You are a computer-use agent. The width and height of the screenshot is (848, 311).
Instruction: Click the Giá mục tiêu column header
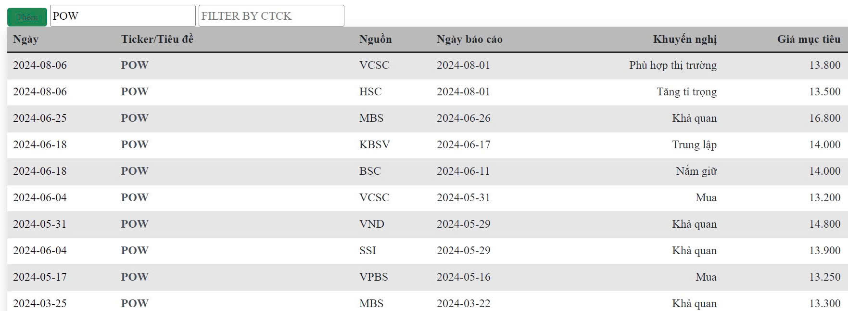(x=809, y=39)
